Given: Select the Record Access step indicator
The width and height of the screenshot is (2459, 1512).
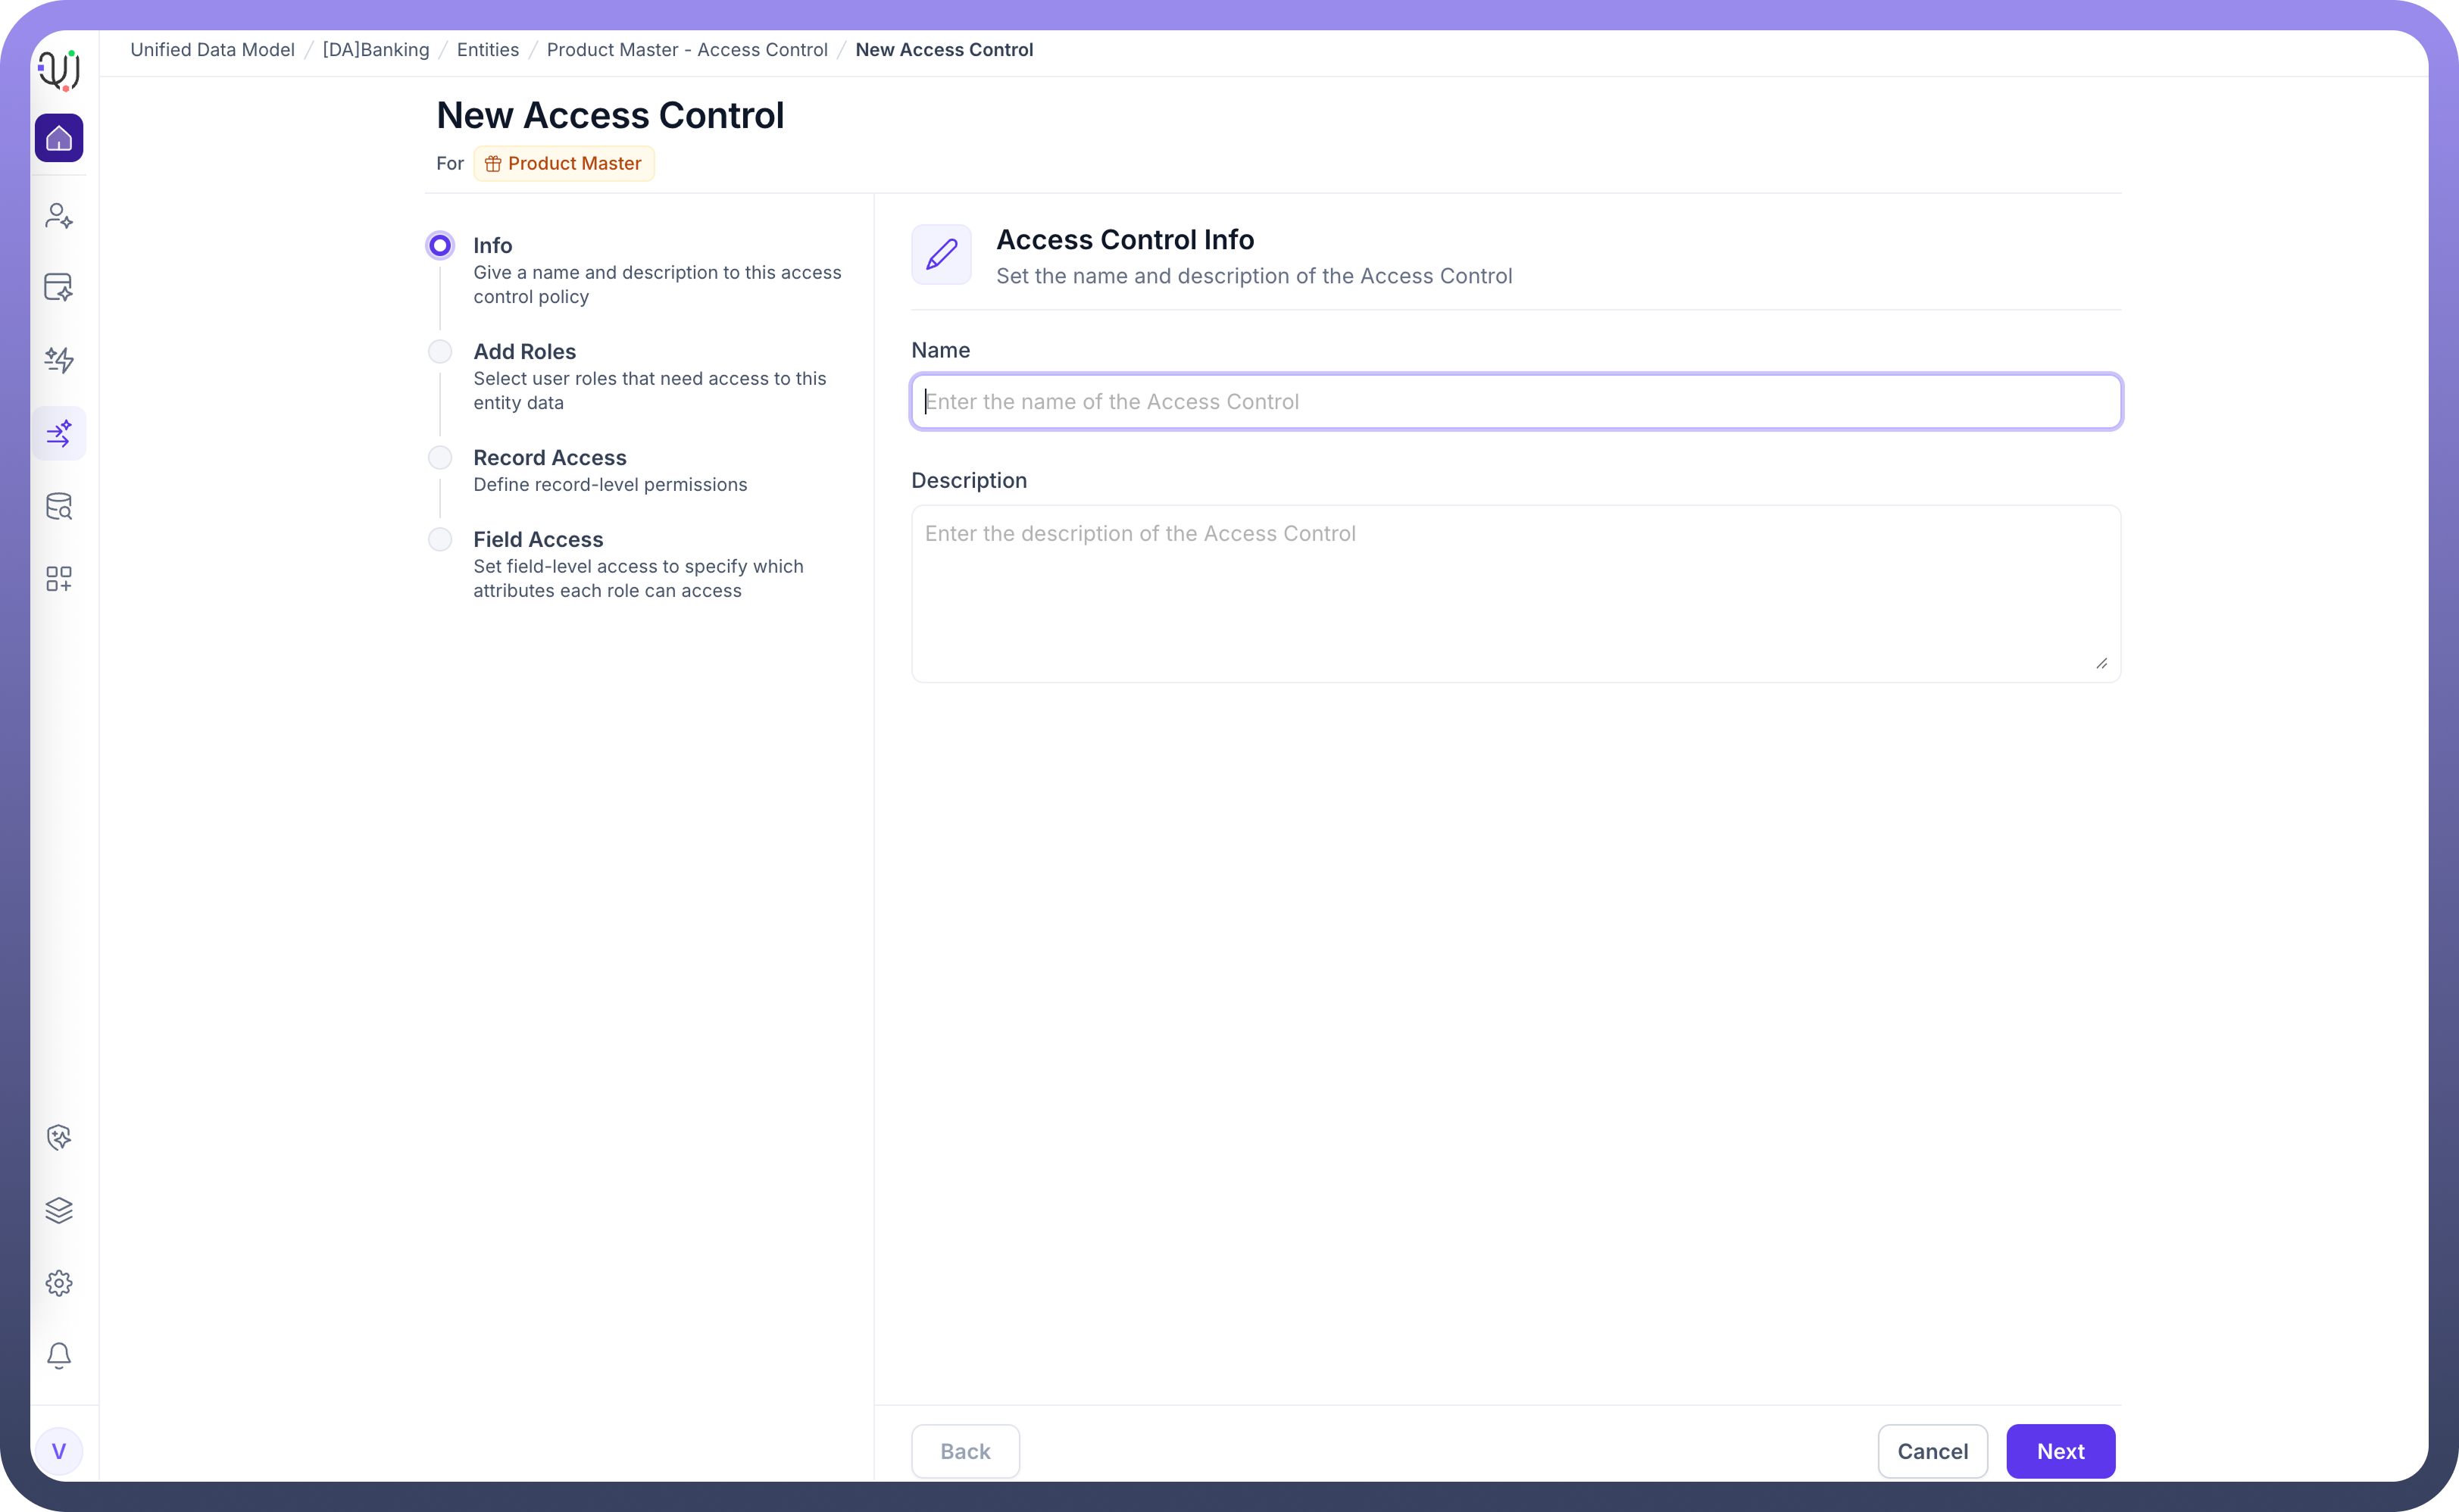Looking at the screenshot, I should click(440, 458).
